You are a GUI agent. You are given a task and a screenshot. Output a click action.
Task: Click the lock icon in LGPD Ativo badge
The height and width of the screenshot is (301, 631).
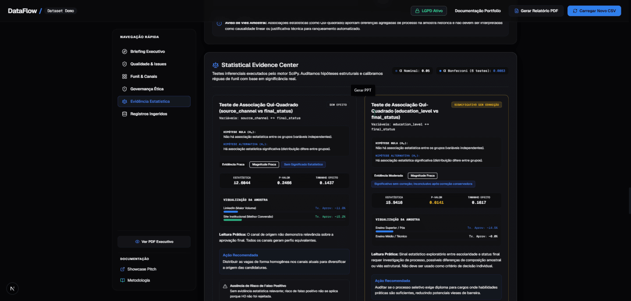click(418, 10)
